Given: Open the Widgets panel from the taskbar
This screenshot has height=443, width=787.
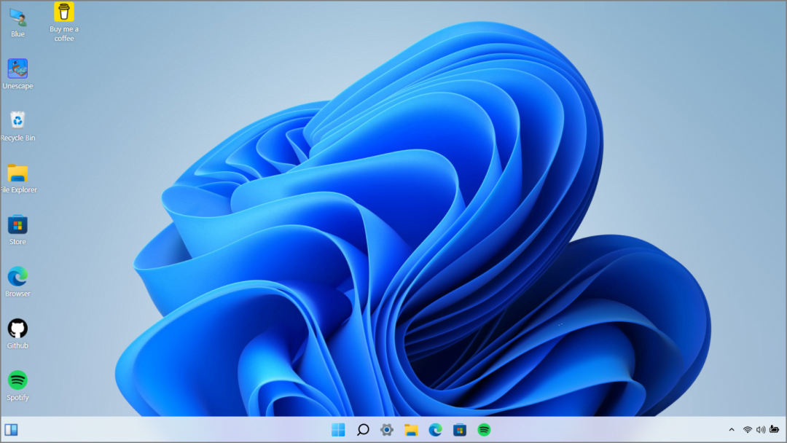Looking at the screenshot, I should pyautogui.click(x=11, y=430).
